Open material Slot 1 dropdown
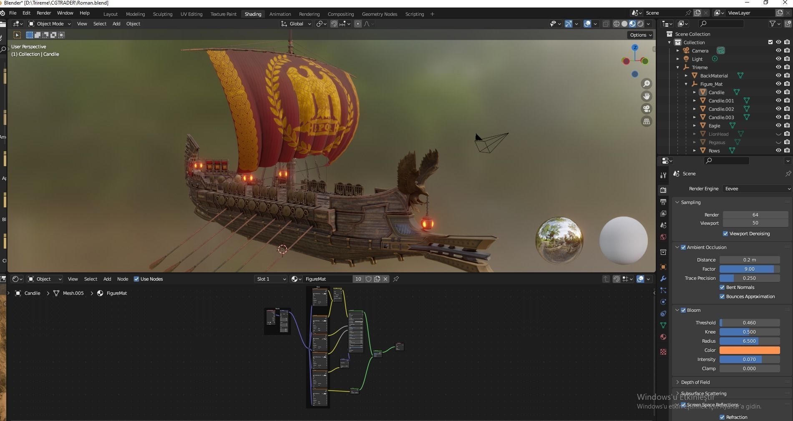This screenshot has height=421, width=793. click(271, 279)
